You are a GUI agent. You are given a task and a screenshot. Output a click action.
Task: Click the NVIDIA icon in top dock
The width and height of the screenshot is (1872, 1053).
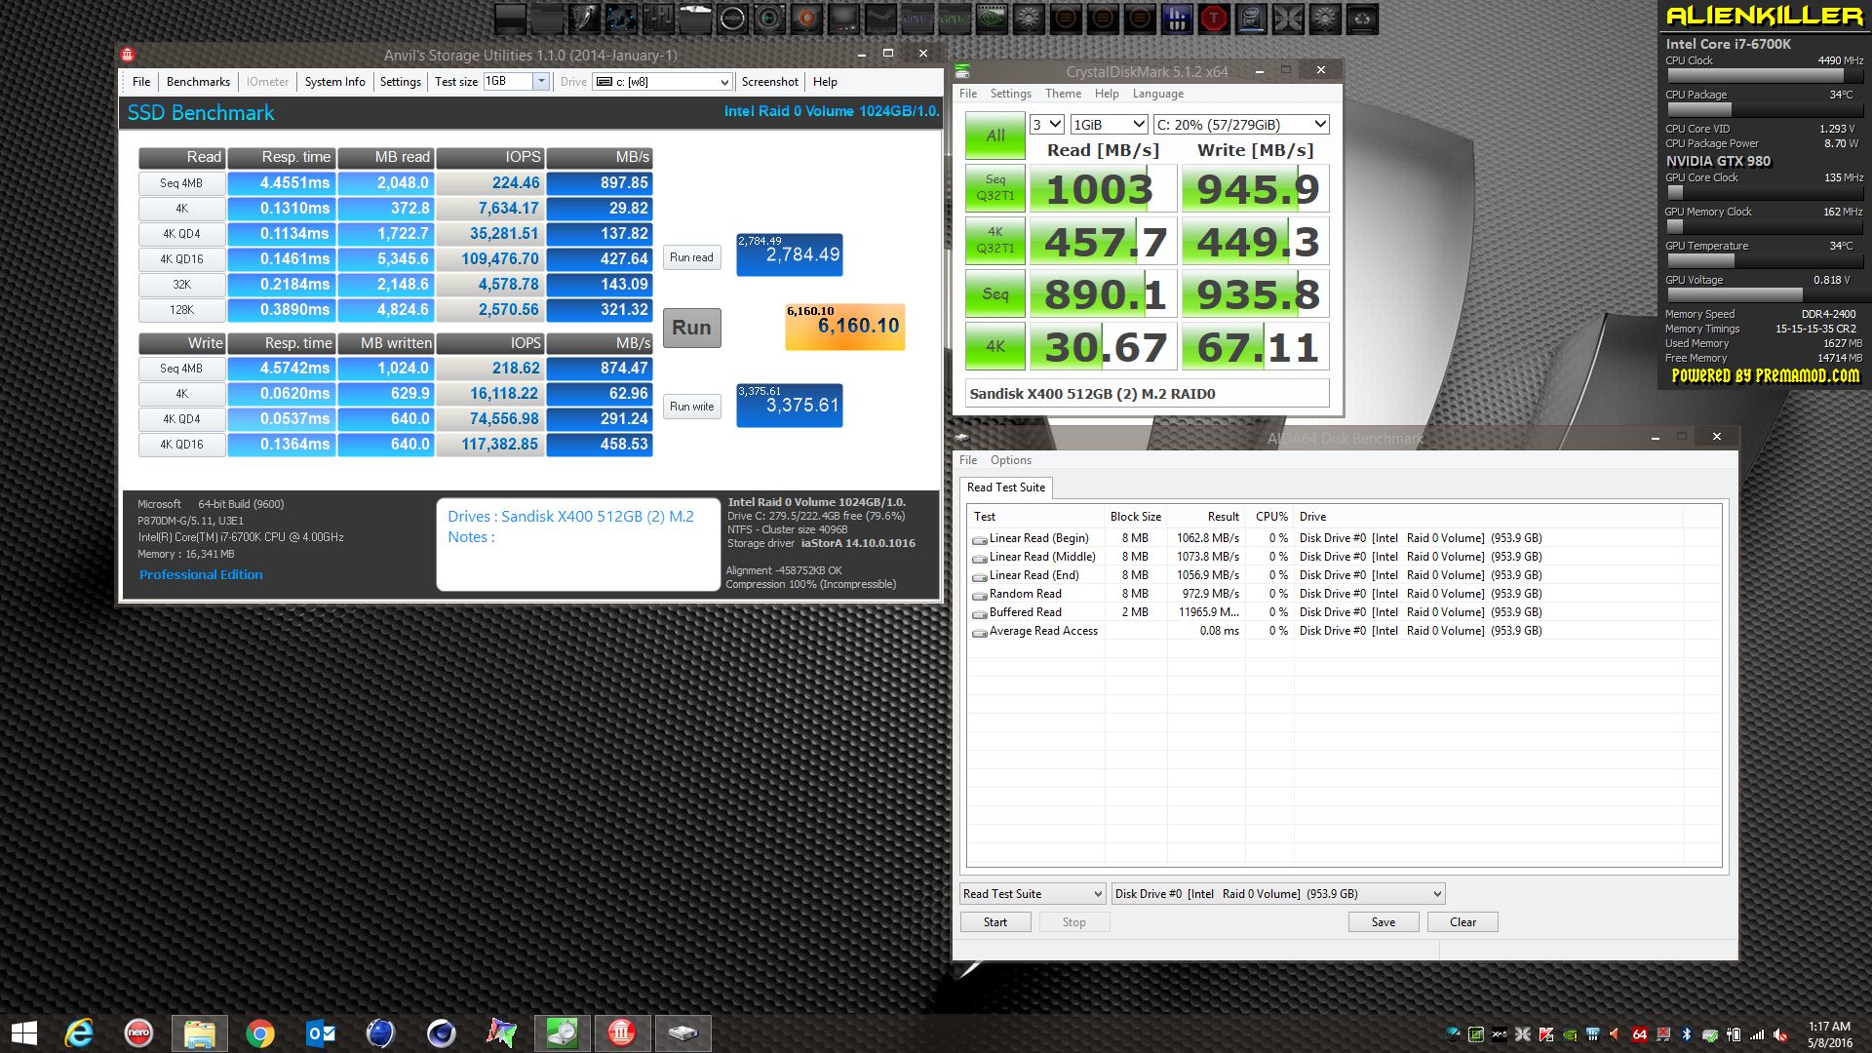click(992, 18)
